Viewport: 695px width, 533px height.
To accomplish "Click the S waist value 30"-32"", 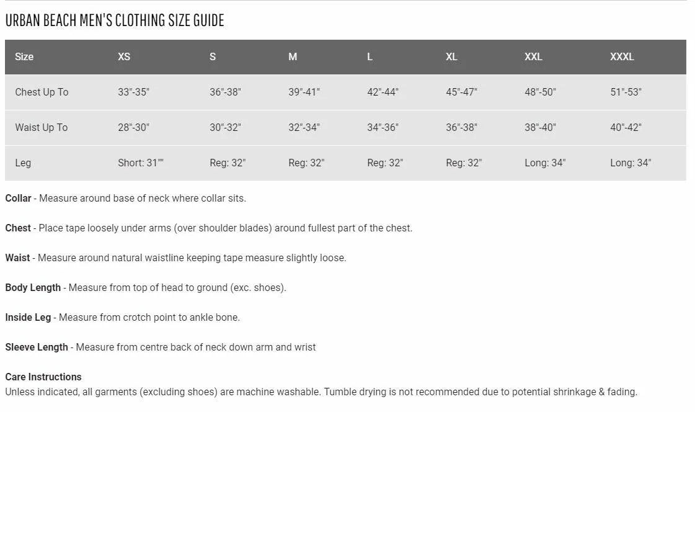I will click(x=225, y=127).
